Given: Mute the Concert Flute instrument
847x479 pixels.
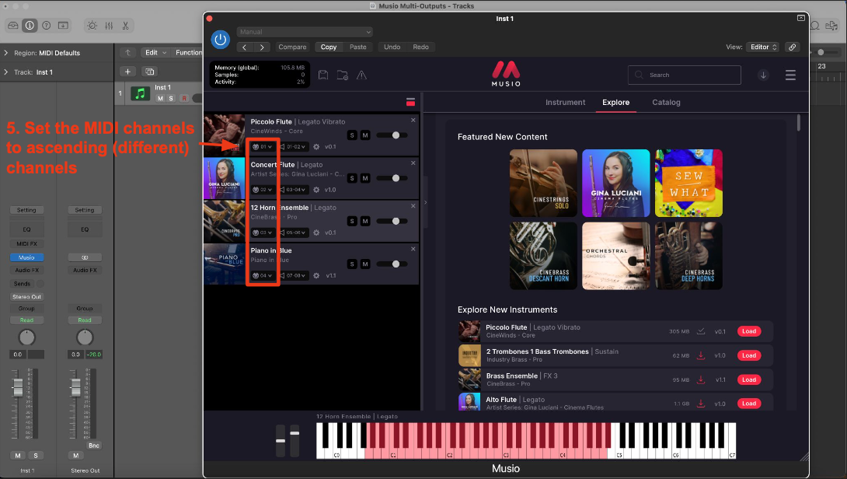Looking at the screenshot, I should [365, 178].
